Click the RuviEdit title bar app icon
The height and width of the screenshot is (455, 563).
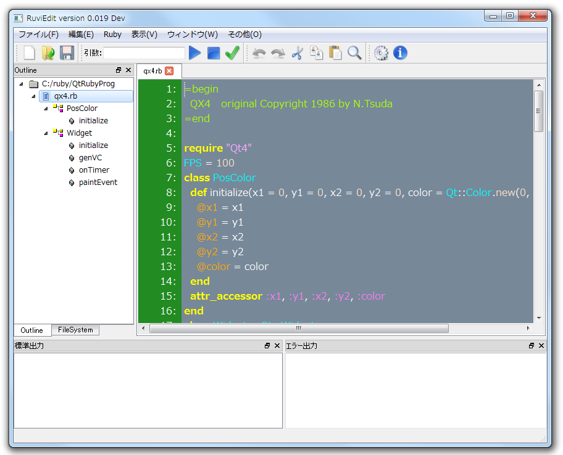coord(19,18)
